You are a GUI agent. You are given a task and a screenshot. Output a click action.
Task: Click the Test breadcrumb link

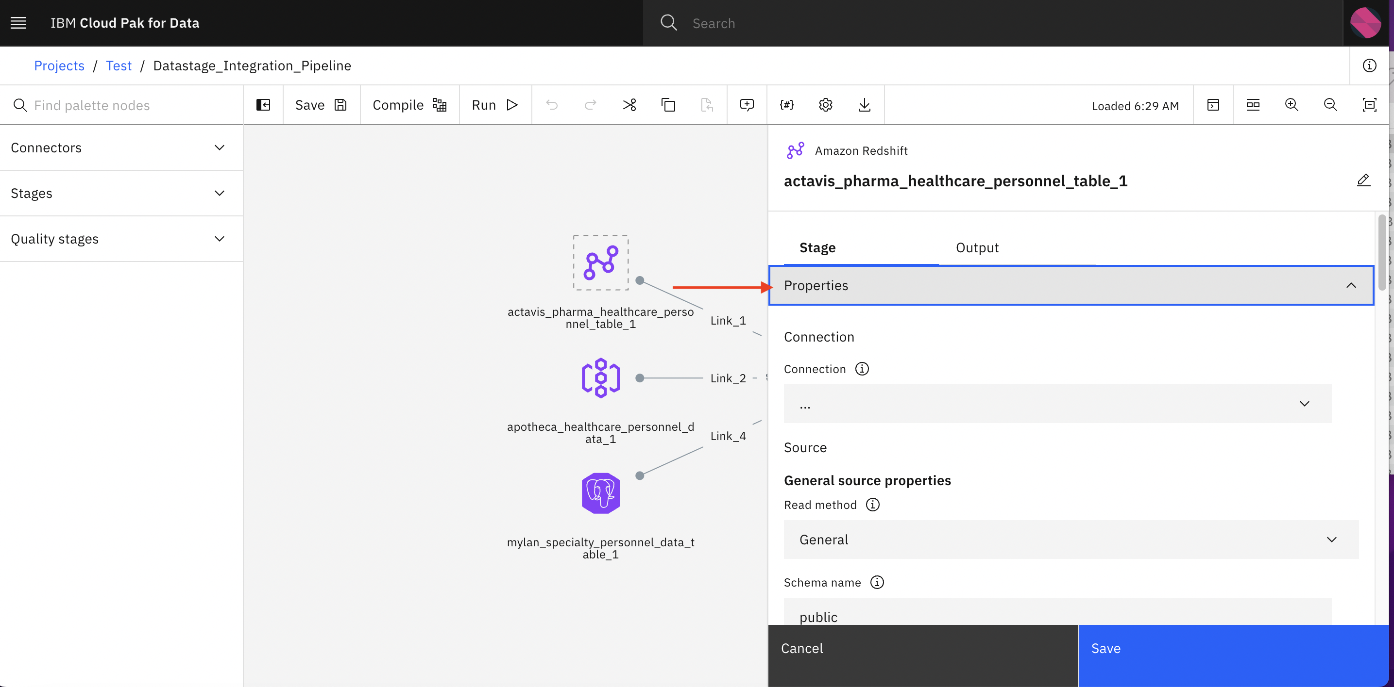click(119, 65)
